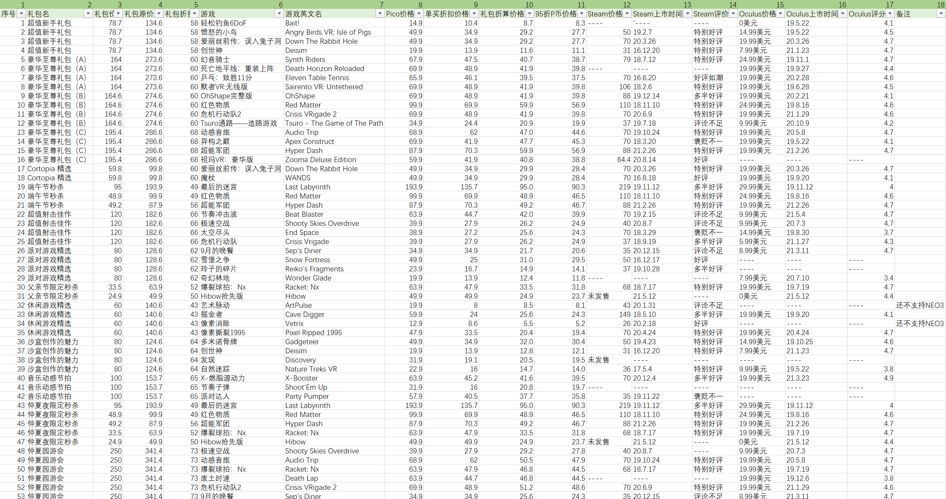Select the 'Death Horizon Reloaded' cell
Viewport: 946px width, 499px height.
click(x=334, y=68)
